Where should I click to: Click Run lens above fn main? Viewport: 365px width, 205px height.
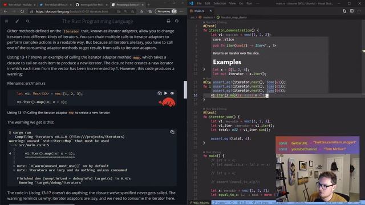pos(208,152)
